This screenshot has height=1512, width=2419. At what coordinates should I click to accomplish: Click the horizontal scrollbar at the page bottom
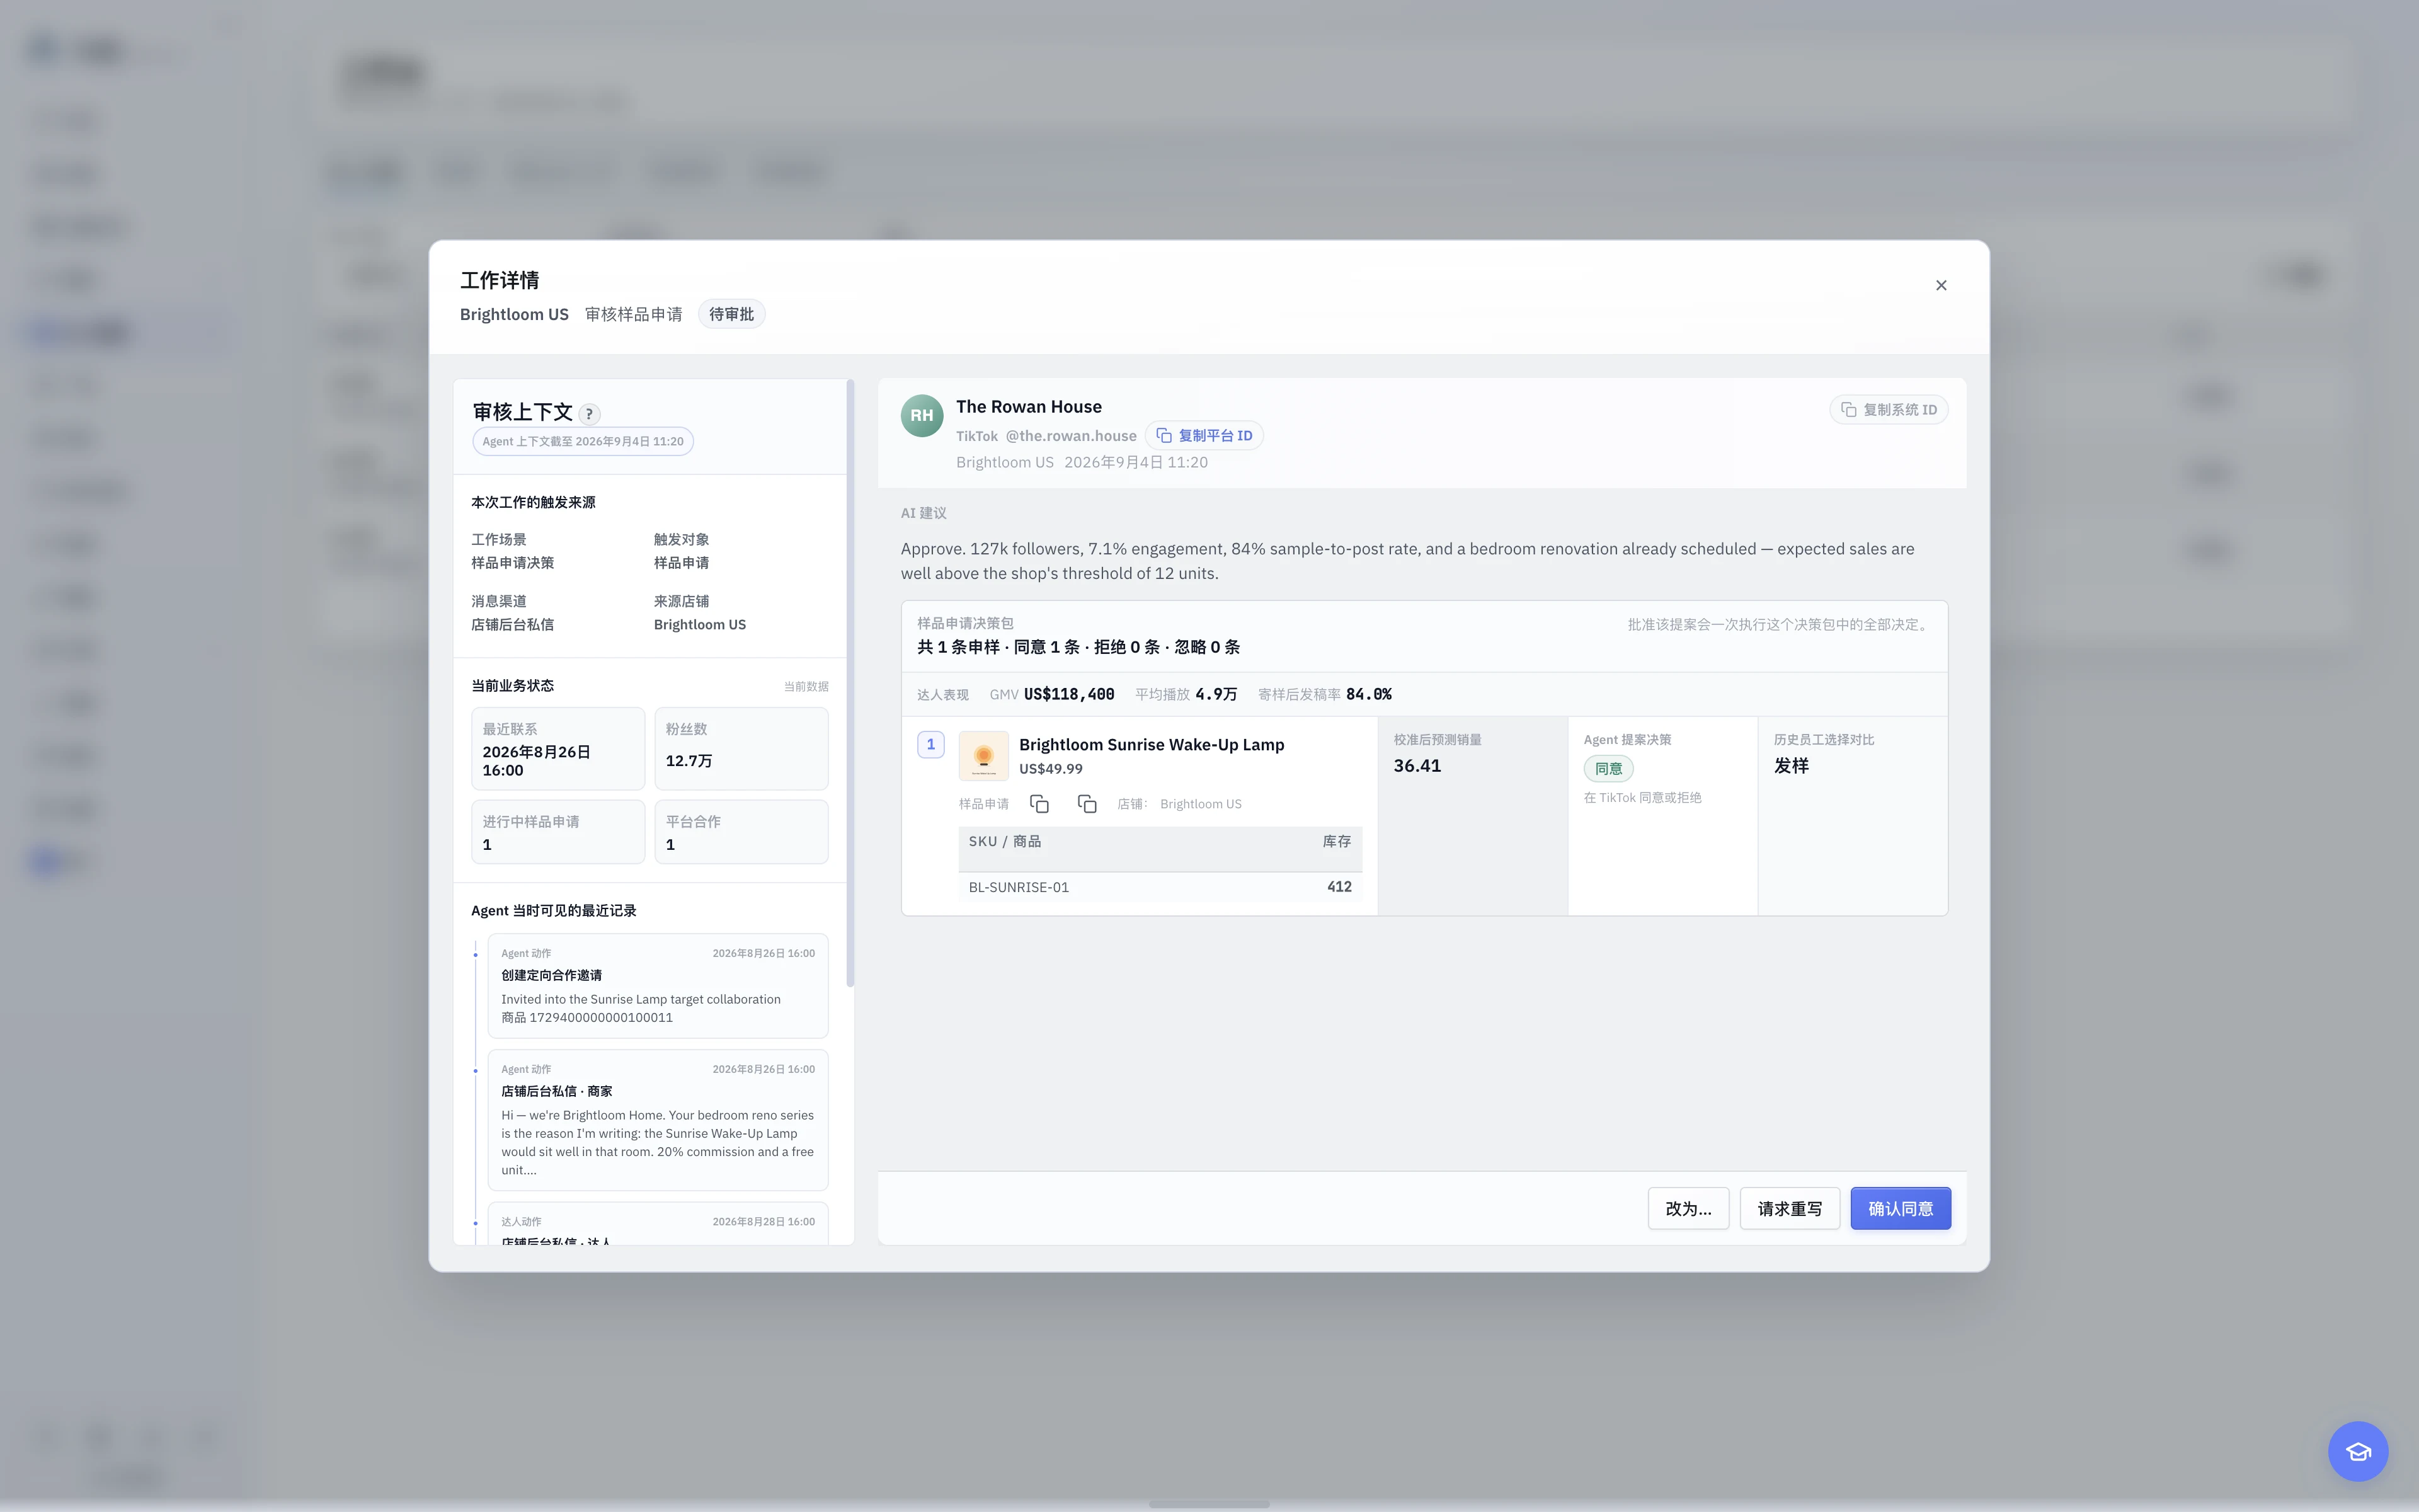coord(1208,1504)
